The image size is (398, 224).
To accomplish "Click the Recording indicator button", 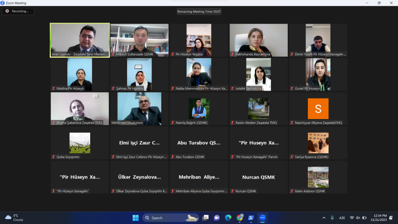I will [x=18, y=11].
